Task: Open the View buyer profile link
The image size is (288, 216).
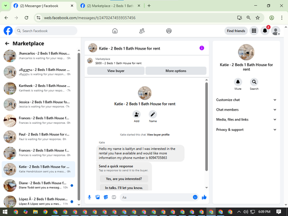Action: point(158,135)
